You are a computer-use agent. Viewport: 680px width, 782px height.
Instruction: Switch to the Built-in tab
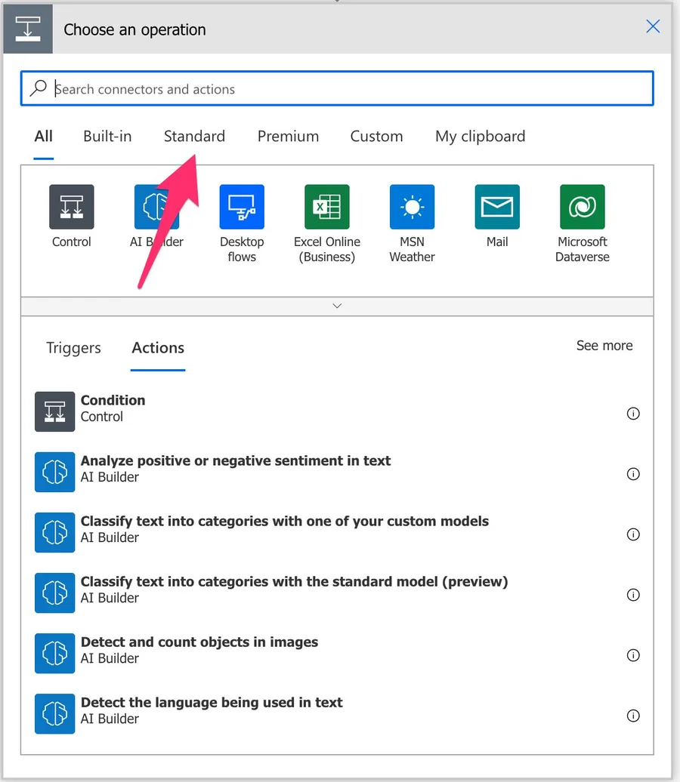pos(107,137)
